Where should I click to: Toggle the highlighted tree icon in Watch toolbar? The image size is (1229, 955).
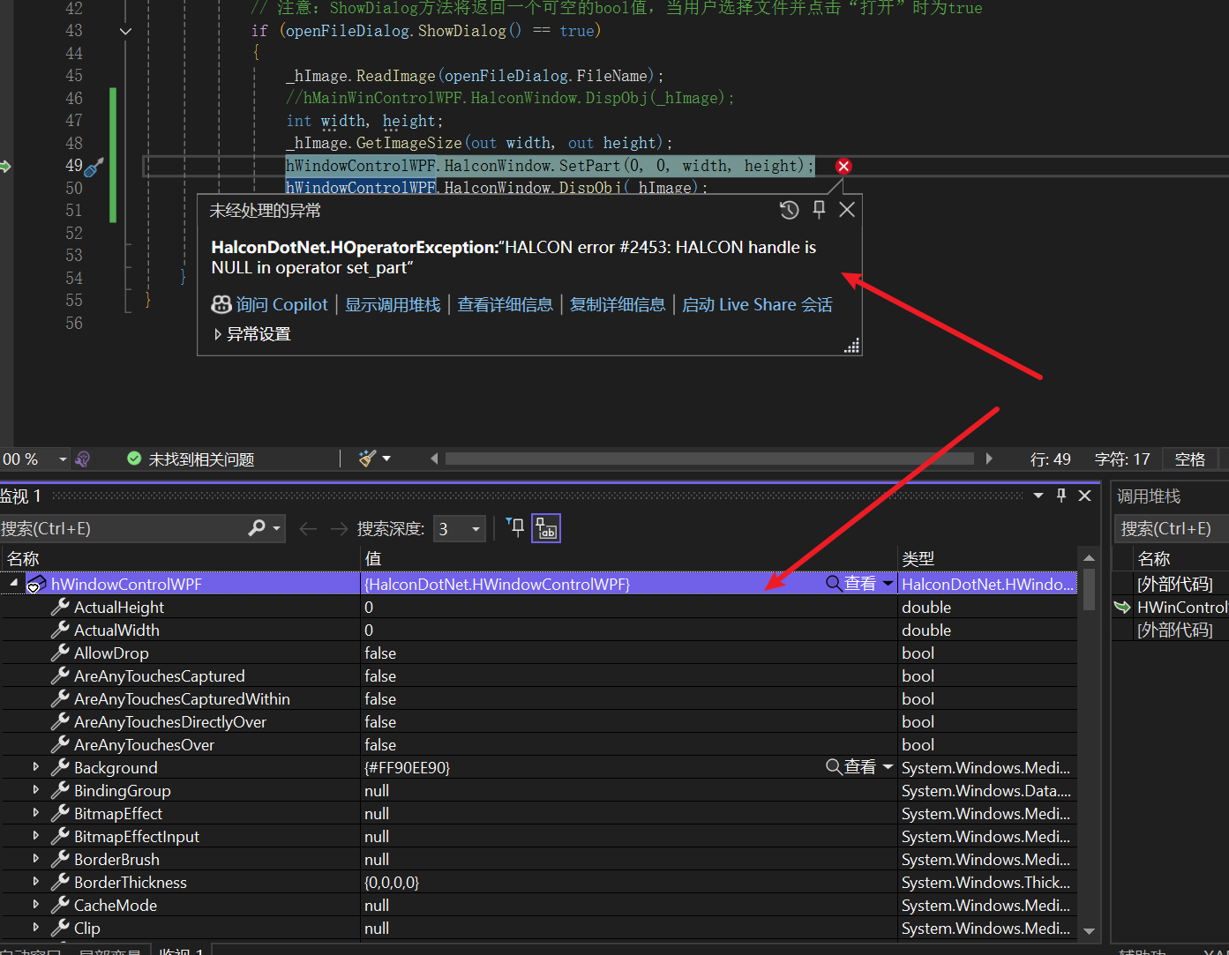click(x=546, y=528)
